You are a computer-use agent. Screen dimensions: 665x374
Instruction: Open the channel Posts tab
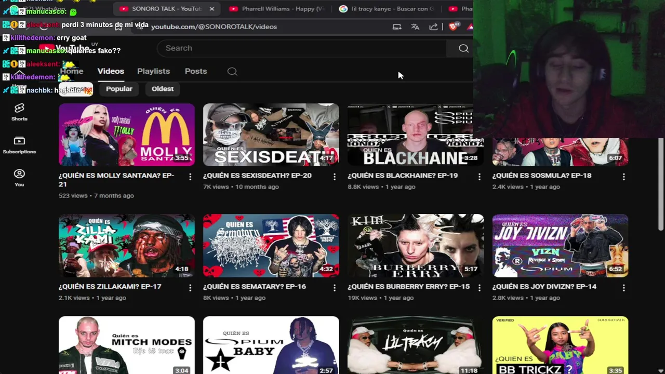pos(196,71)
